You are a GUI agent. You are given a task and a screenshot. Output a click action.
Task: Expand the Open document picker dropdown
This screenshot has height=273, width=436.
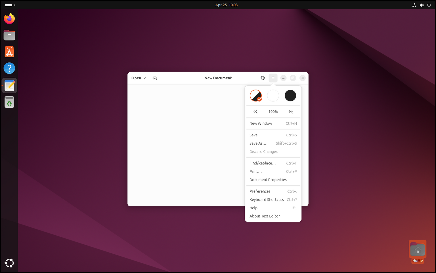click(138, 78)
